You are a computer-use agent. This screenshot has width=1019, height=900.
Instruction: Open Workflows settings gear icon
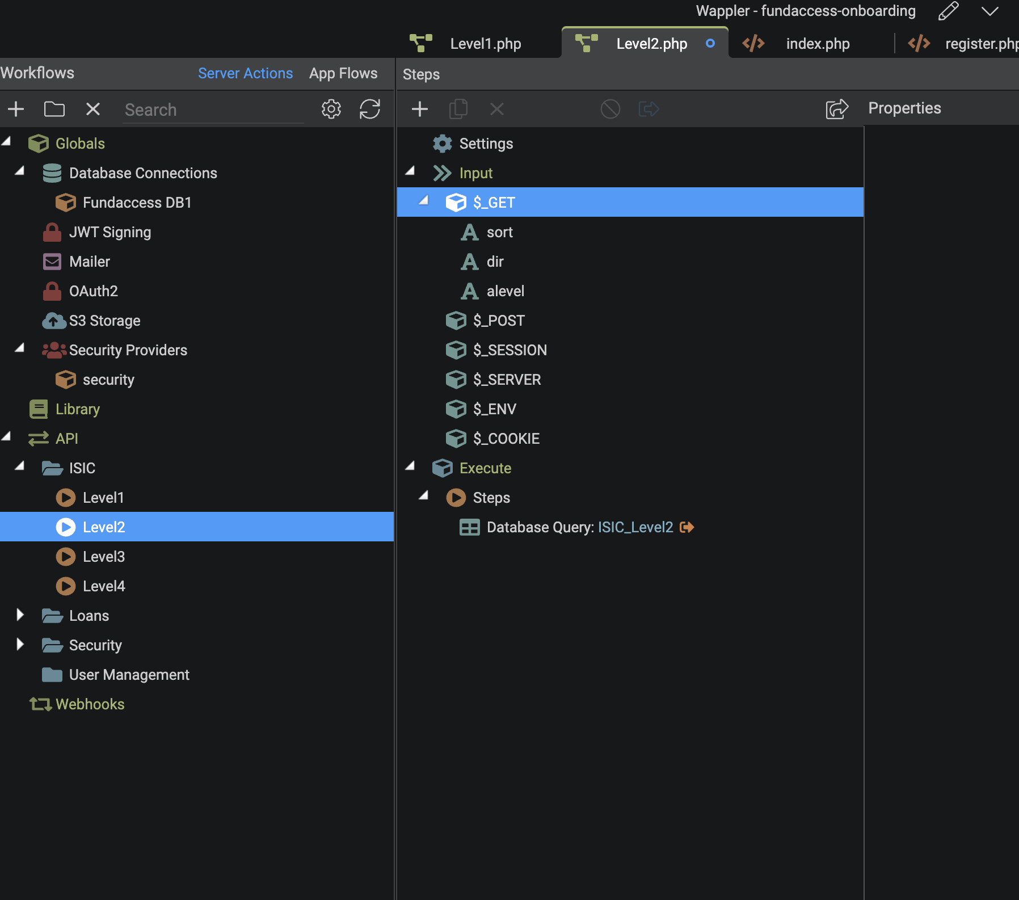pyautogui.click(x=331, y=109)
